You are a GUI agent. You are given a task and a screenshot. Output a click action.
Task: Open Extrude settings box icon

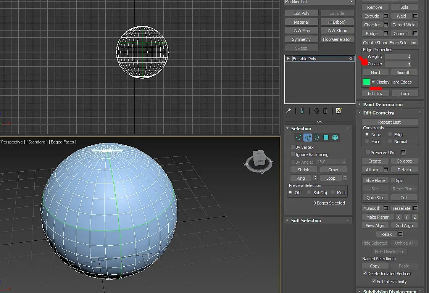tap(386, 16)
